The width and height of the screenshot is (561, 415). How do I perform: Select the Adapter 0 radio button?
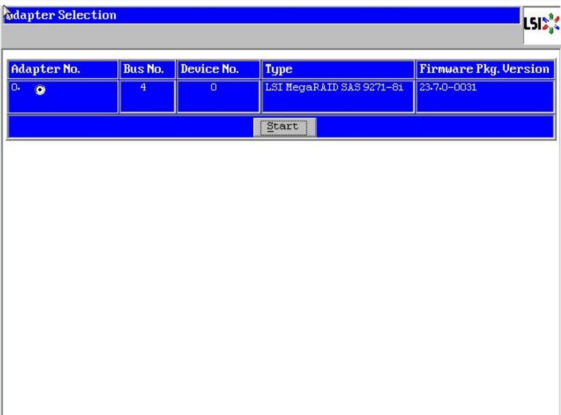(40, 90)
